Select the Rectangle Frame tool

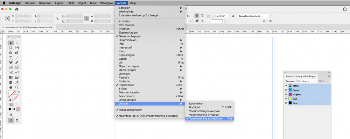click(11, 67)
